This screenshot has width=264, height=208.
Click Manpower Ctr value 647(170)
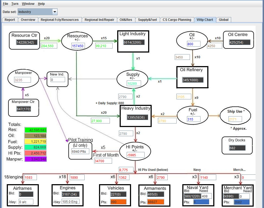[x=24, y=109]
